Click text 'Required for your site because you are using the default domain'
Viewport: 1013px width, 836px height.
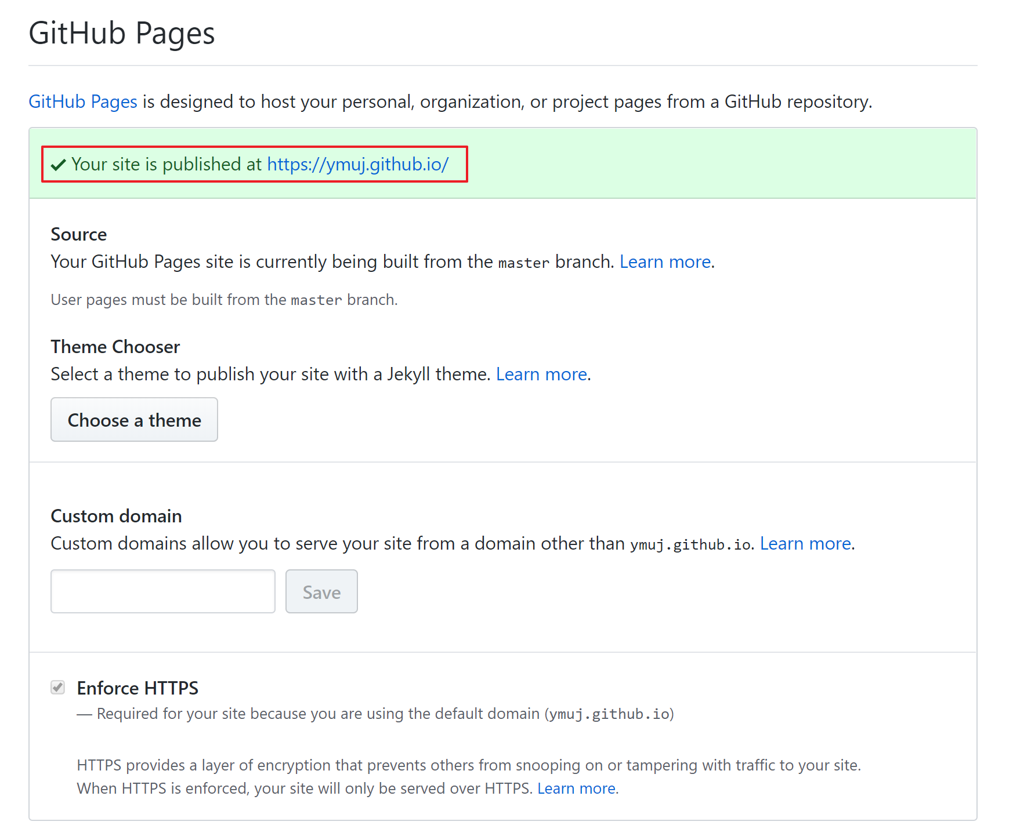pyautogui.click(x=319, y=714)
